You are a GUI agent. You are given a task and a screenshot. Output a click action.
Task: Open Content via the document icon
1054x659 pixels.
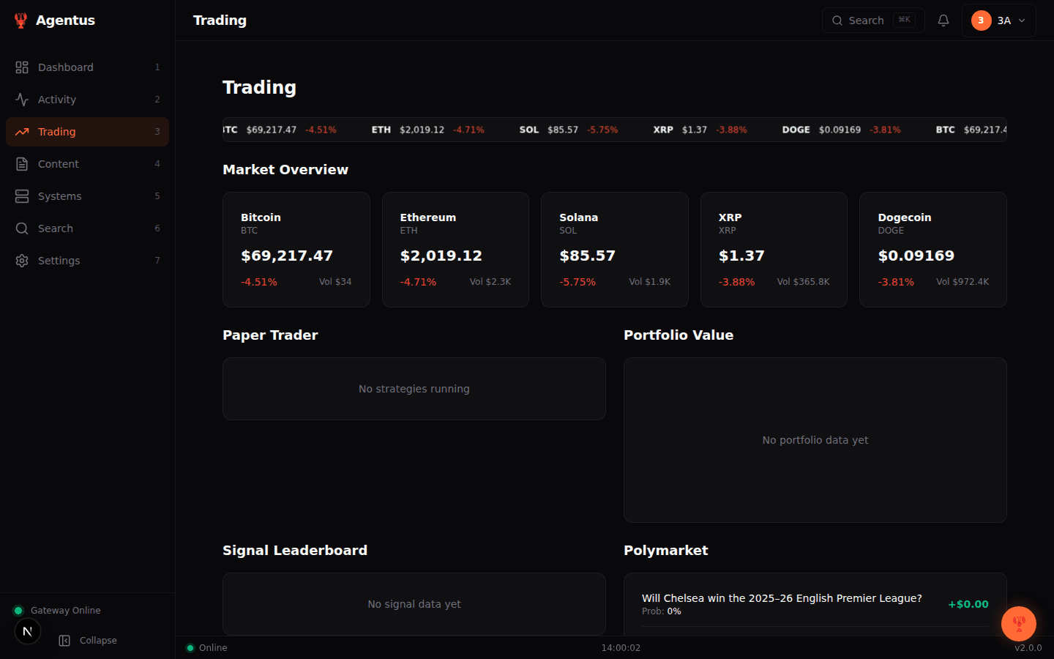(22, 163)
